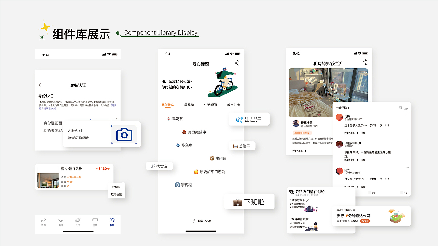The image size is (438, 246).
Task: Open 社区 community tab icon
Action: pyautogui.click(x=78, y=220)
